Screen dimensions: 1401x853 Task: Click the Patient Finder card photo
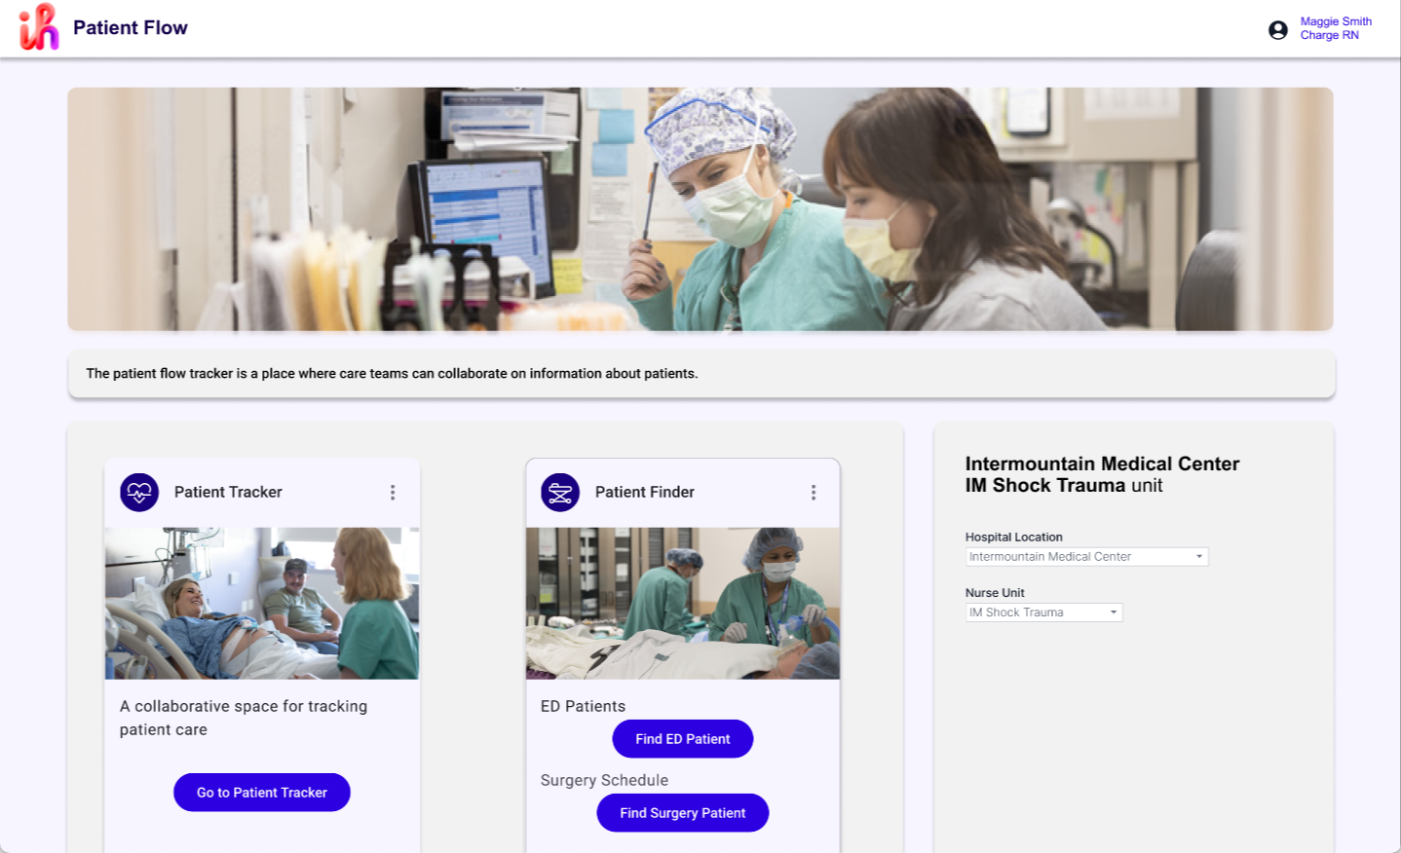click(x=683, y=604)
